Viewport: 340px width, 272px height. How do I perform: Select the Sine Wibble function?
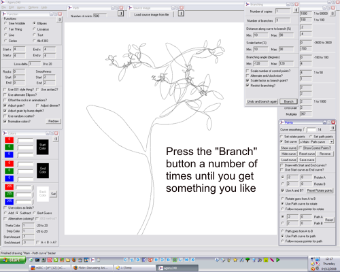click(x=15, y=23)
